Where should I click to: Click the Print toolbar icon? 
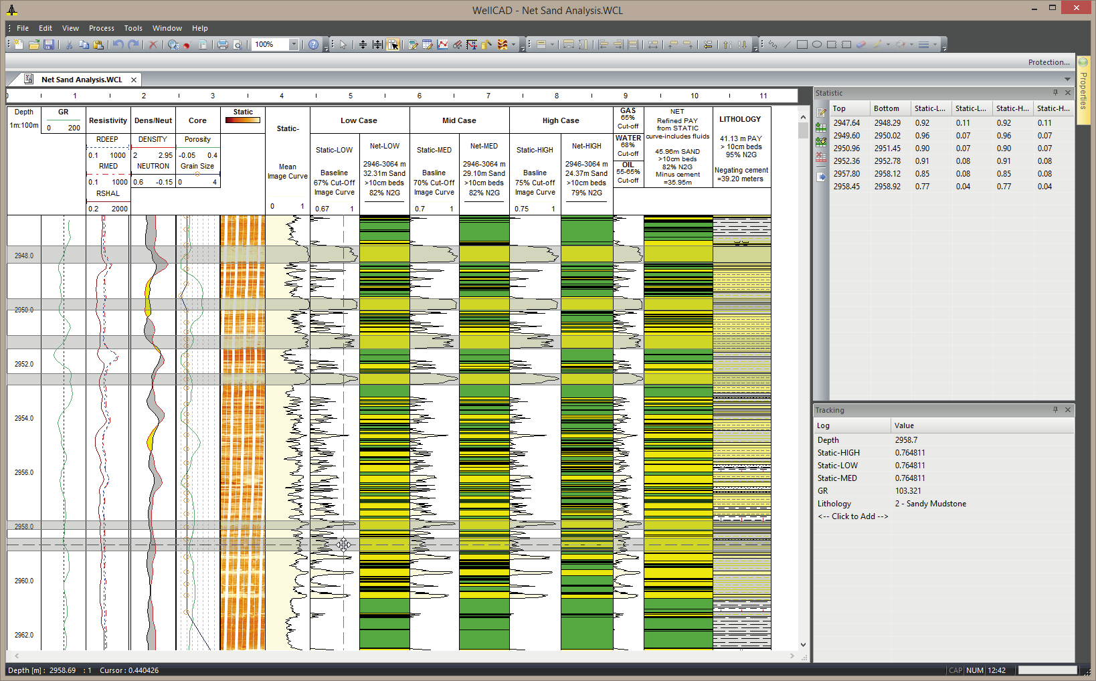(223, 45)
